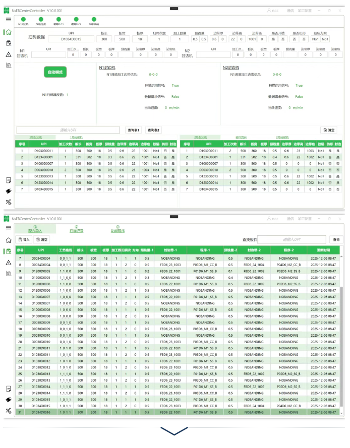Image resolution: width=350 pixels, height=448 pixels.
Task: Click the 查询表2 button
Action: pos(154,130)
